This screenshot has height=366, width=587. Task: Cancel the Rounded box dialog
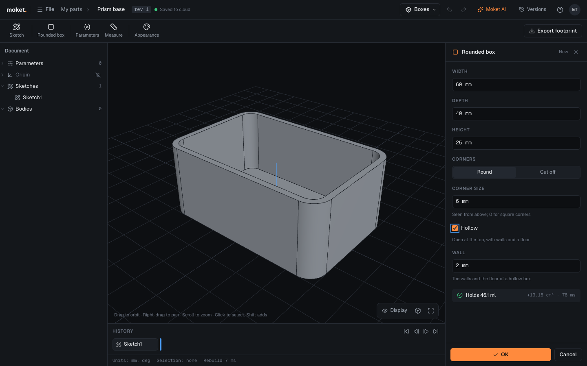568,355
